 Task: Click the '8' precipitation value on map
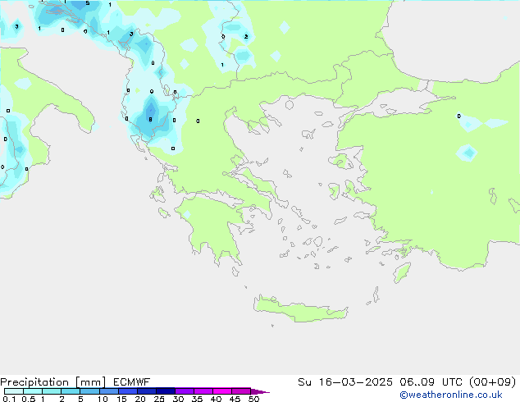pyautogui.click(x=151, y=120)
